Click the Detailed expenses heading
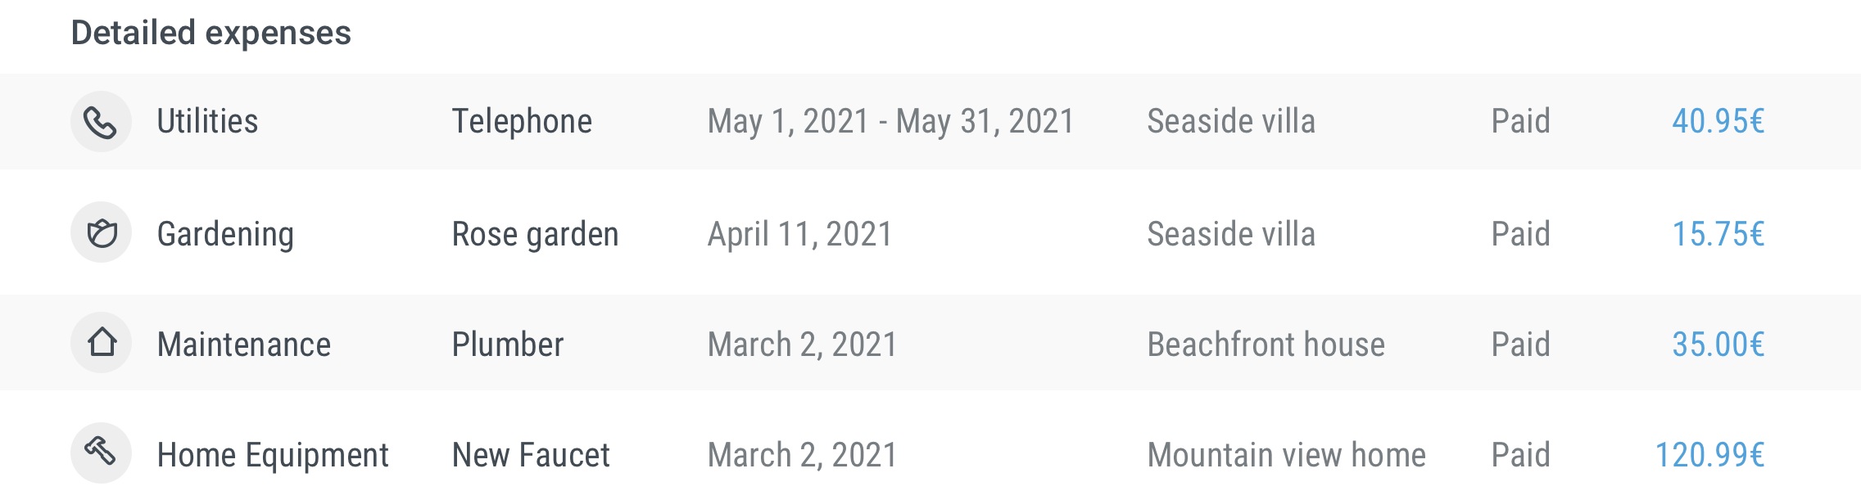This screenshot has height=500, width=1861. tap(211, 34)
